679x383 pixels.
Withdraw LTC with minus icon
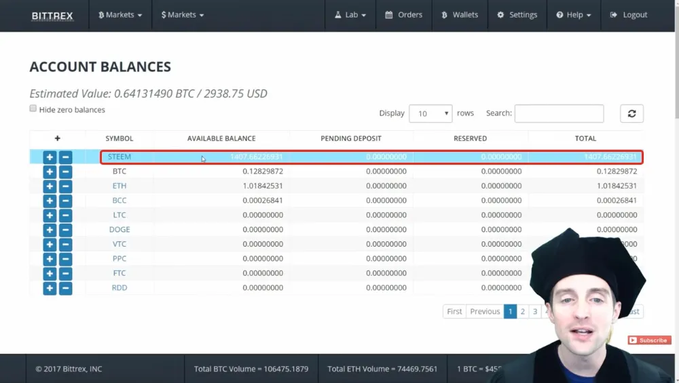coord(65,216)
